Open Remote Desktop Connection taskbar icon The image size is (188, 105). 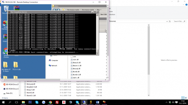84,102
